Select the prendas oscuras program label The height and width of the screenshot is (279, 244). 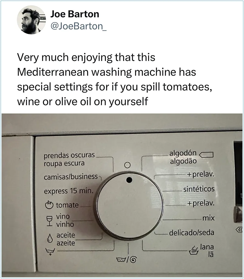pyautogui.click(x=69, y=155)
